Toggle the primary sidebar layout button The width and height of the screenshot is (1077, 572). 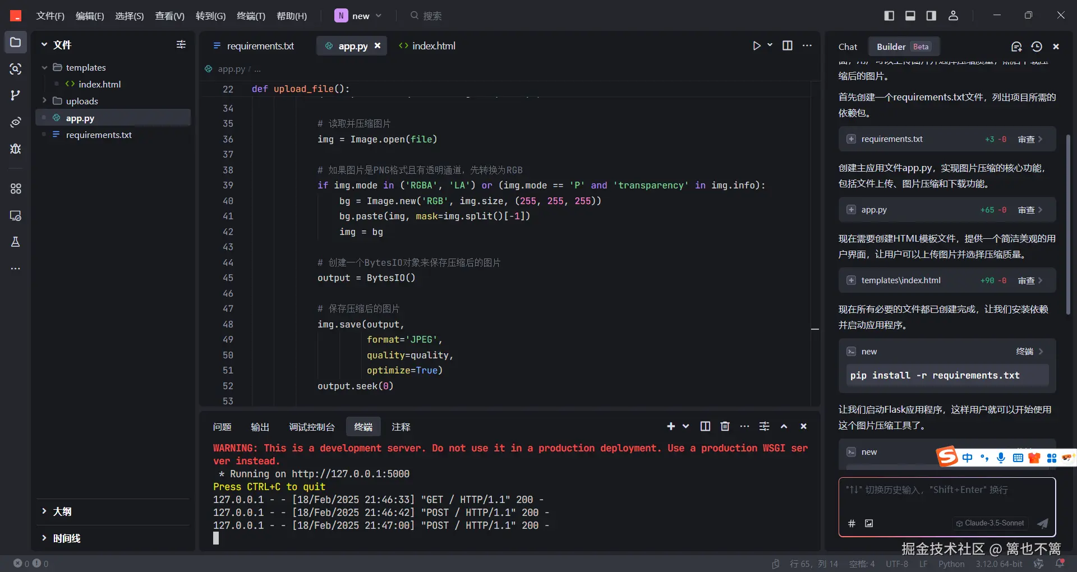[889, 16]
